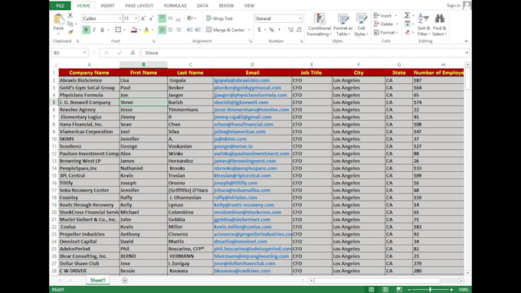Toggle Bold formatting
This screenshot has width=521, height=293.
coord(86,30)
